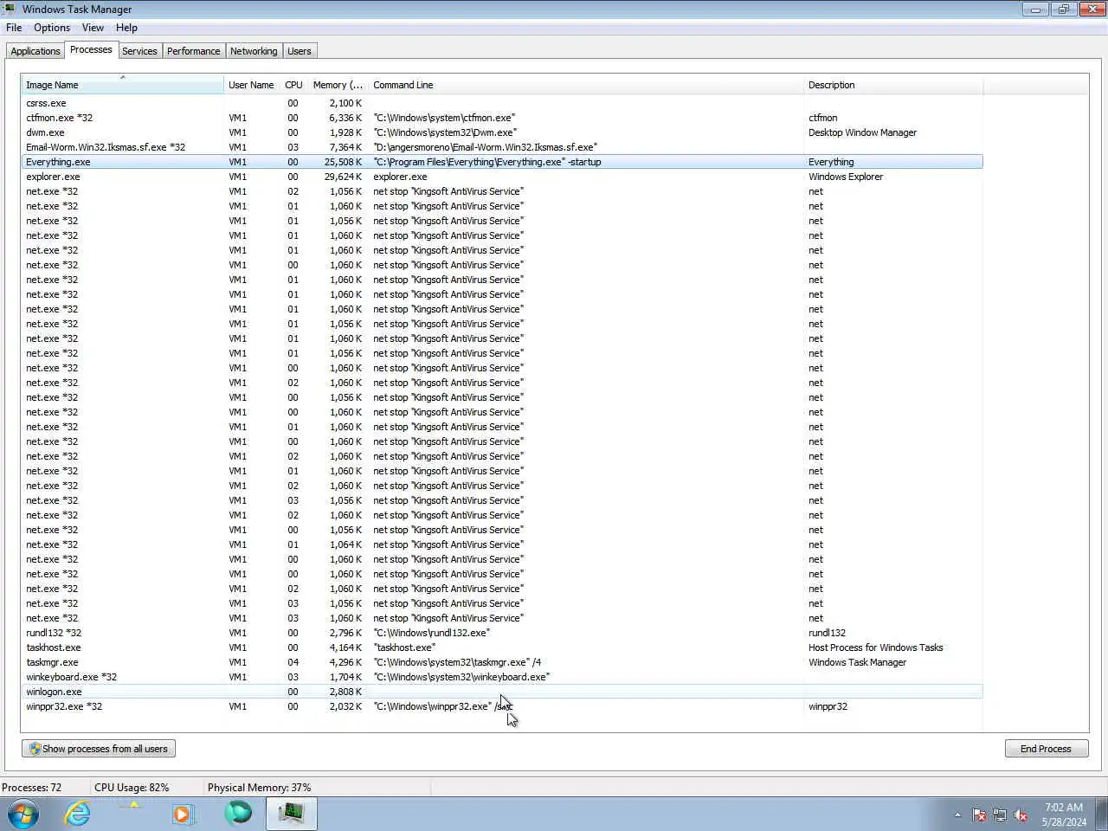Click the teal round app icon on taskbar
Screen dimensions: 1108x831
pyautogui.click(x=238, y=813)
